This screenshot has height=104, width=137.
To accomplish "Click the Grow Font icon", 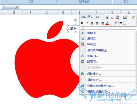I will [107, 17].
